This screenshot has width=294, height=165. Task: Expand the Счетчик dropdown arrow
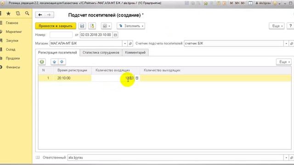point(286,44)
